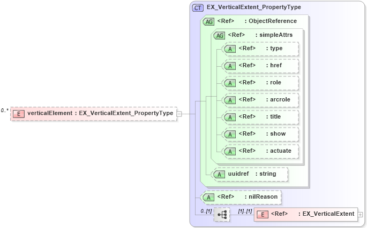The image size is (367, 228).
Task: Click the E icon of verticalElement
Action: point(19,114)
